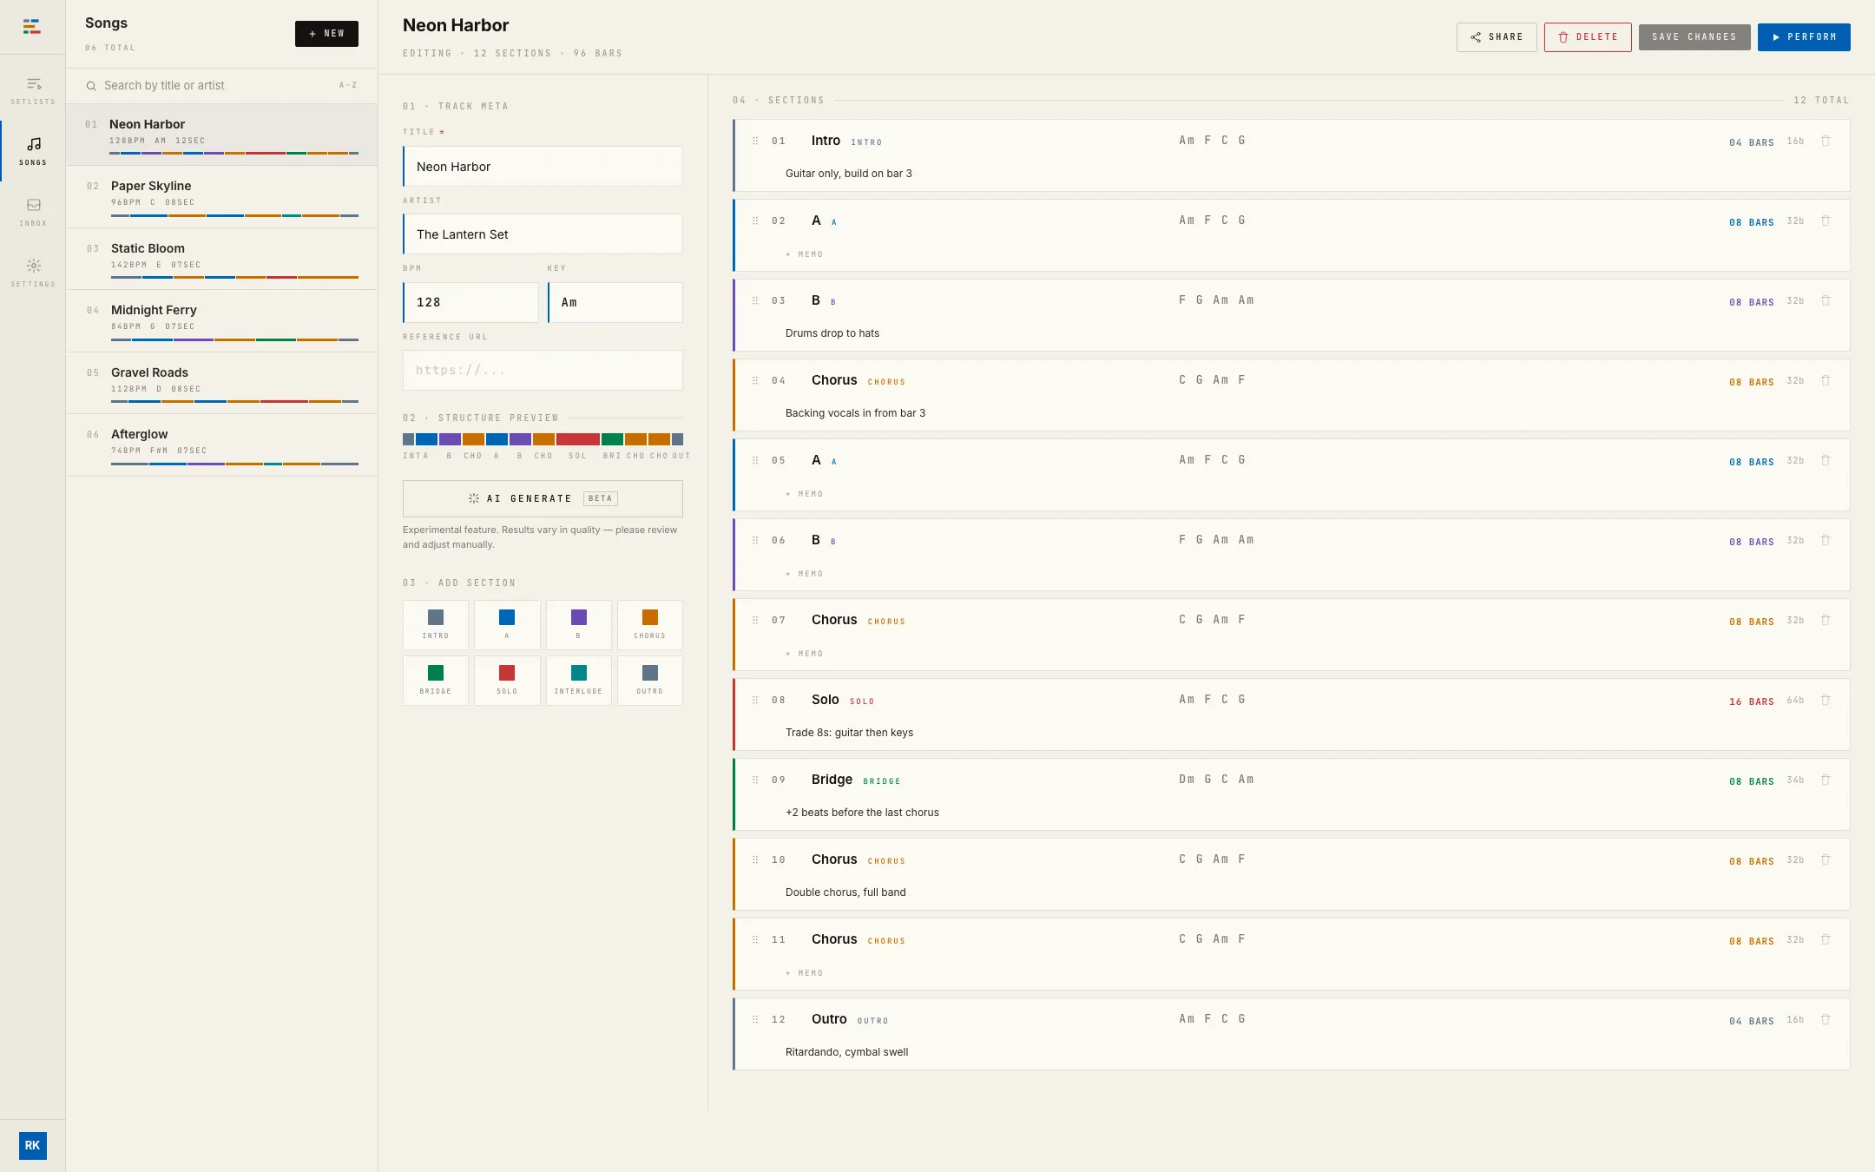Start Perform mode
This screenshot has width=1875, height=1172.
tap(1804, 37)
